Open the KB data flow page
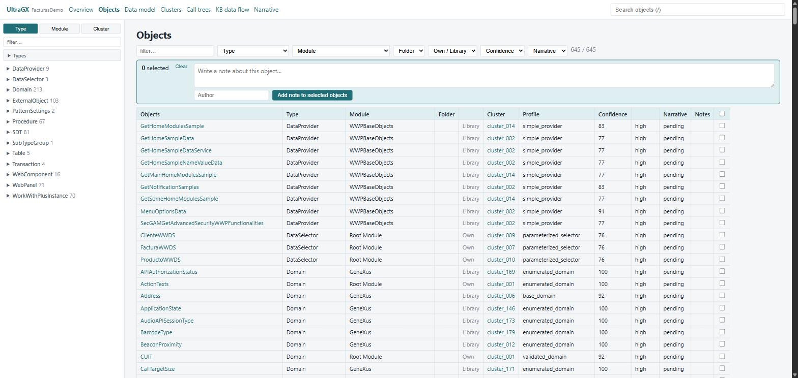 233,10
